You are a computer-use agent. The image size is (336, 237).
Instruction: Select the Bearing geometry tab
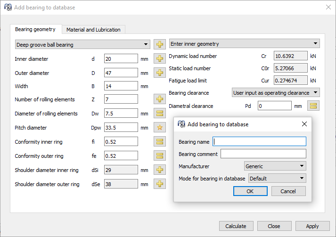(35, 29)
